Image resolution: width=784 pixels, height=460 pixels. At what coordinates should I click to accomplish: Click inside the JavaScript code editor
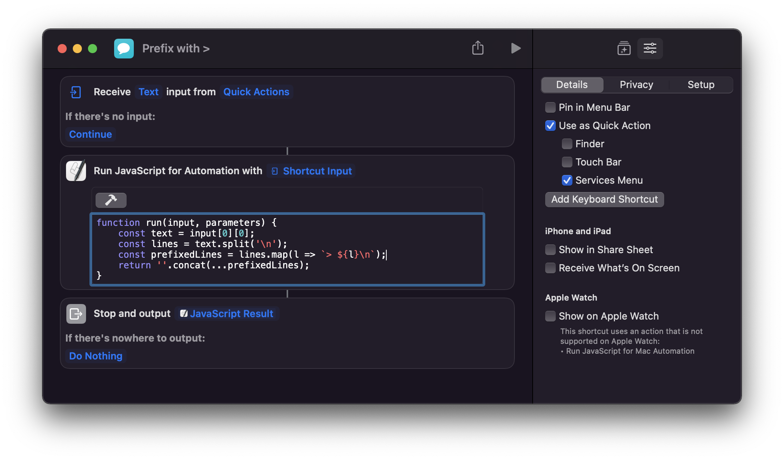[287, 249]
